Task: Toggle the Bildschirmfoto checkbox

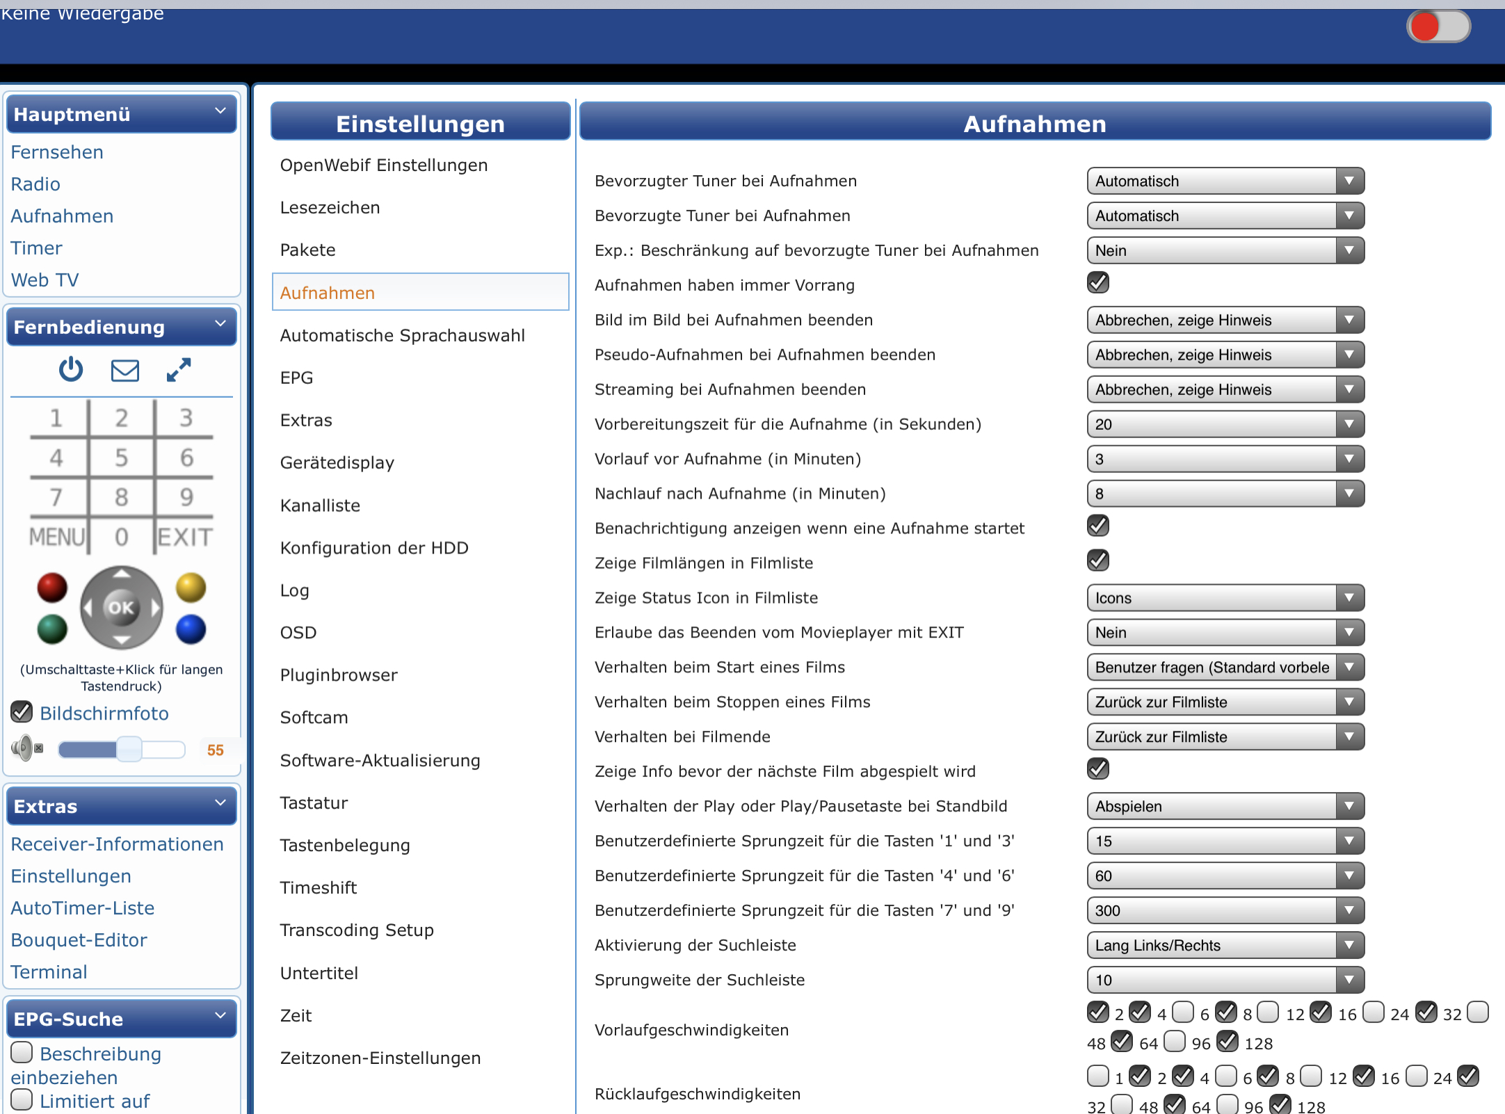Action: pos(22,711)
